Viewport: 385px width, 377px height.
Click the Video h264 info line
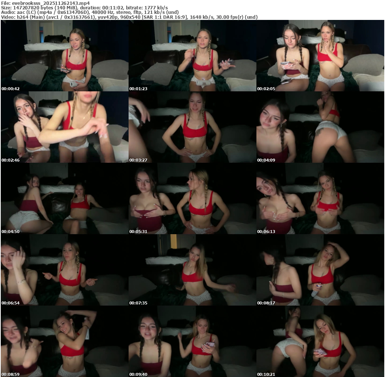click(x=129, y=17)
